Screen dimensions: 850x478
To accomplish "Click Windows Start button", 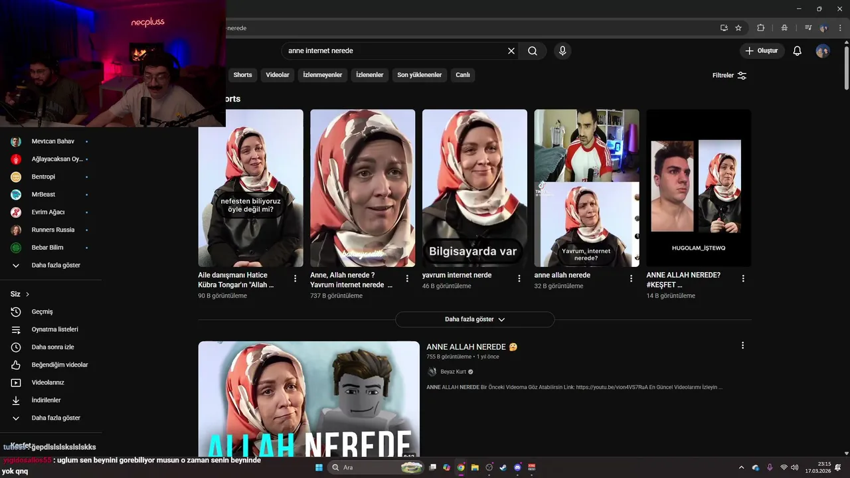I will click(x=319, y=467).
